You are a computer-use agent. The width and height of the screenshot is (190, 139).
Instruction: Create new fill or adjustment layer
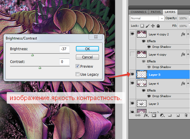(x=162, y=115)
